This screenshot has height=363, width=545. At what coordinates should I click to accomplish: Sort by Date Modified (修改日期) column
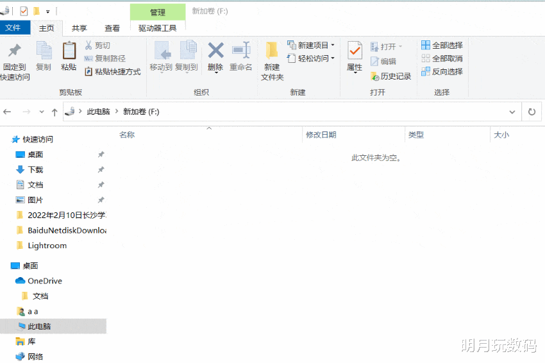pos(321,135)
